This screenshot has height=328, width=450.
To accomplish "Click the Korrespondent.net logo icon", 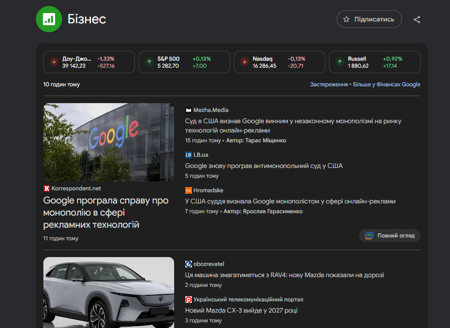I will point(47,188).
